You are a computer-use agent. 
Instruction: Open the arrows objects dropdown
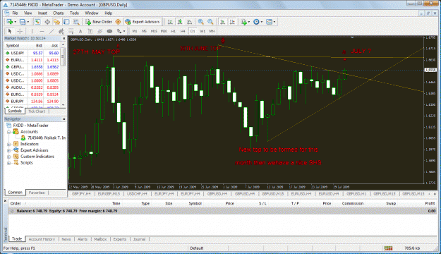pyautogui.click(x=124, y=31)
